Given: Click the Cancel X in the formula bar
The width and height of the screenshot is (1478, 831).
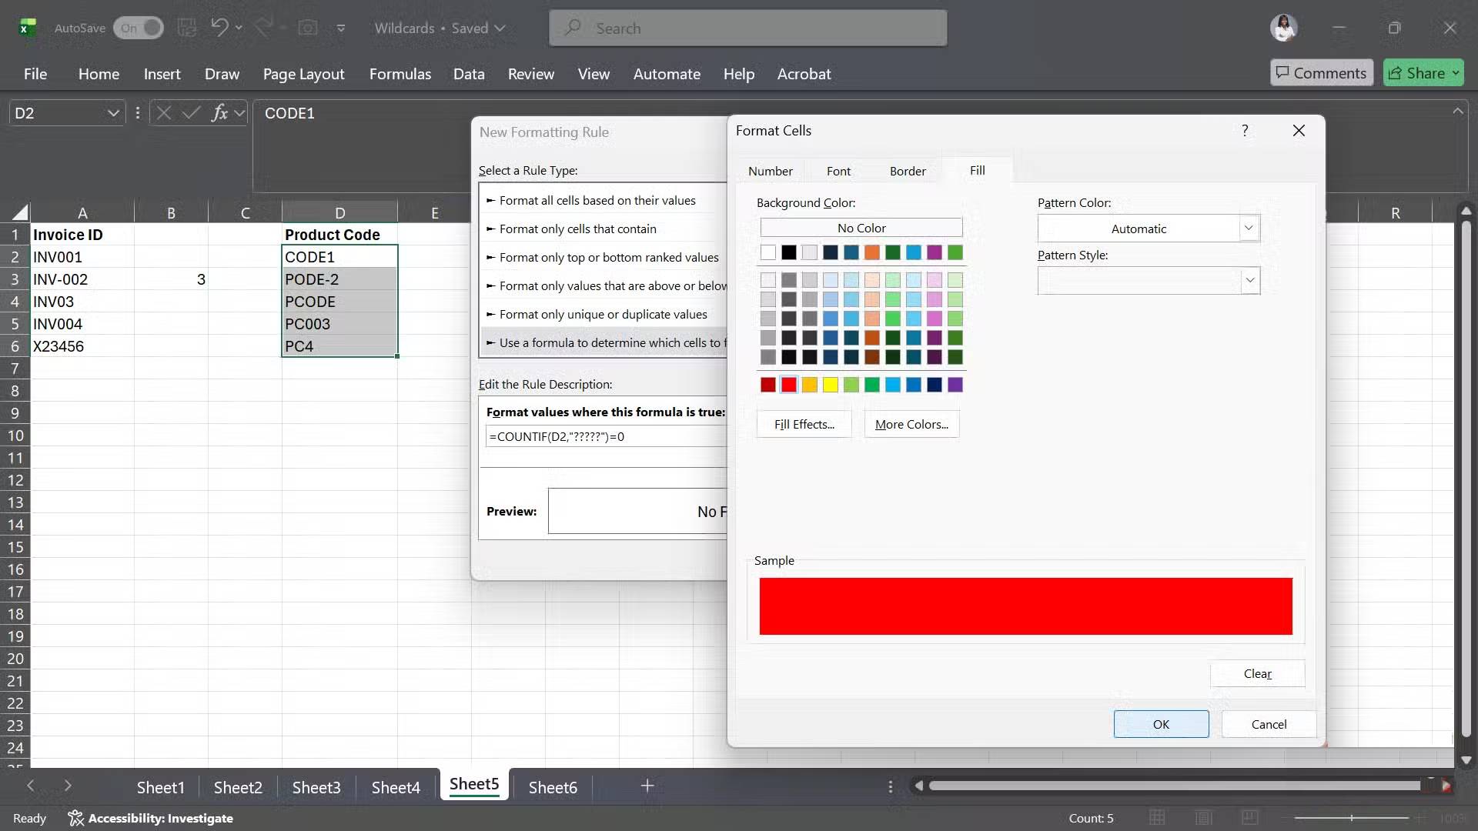Looking at the screenshot, I should [x=163, y=112].
